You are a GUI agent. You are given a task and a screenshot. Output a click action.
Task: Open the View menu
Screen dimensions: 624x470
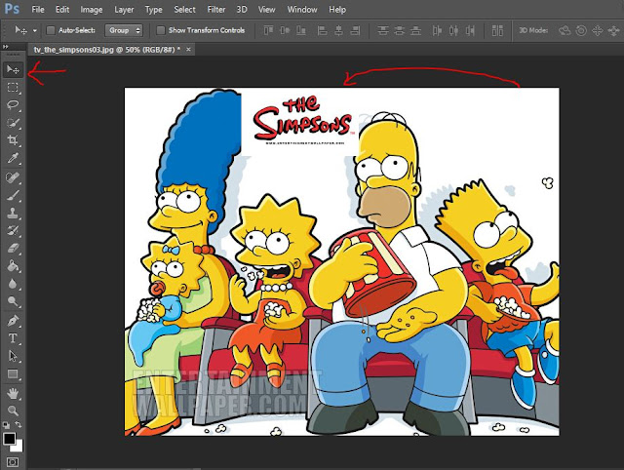[266, 9]
